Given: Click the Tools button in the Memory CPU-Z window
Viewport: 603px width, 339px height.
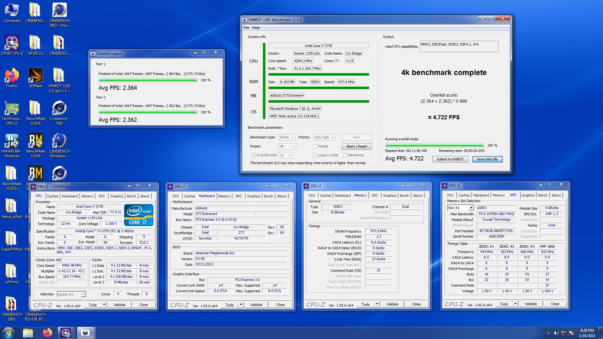Looking at the screenshot, I should (365, 304).
